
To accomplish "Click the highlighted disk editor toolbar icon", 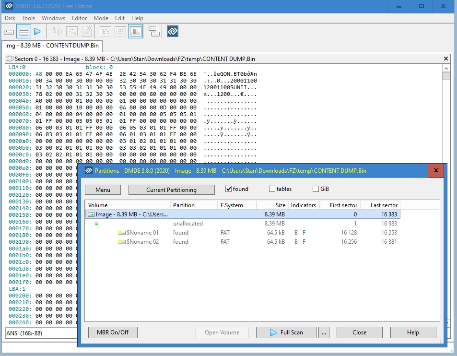I will coord(136,32).
